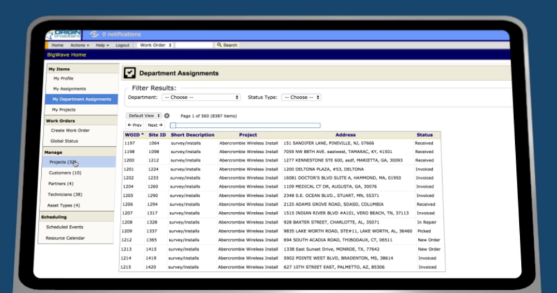
Task: Click Create Work Order in sidebar
Action: pyautogui.click(x=70, y=131)
